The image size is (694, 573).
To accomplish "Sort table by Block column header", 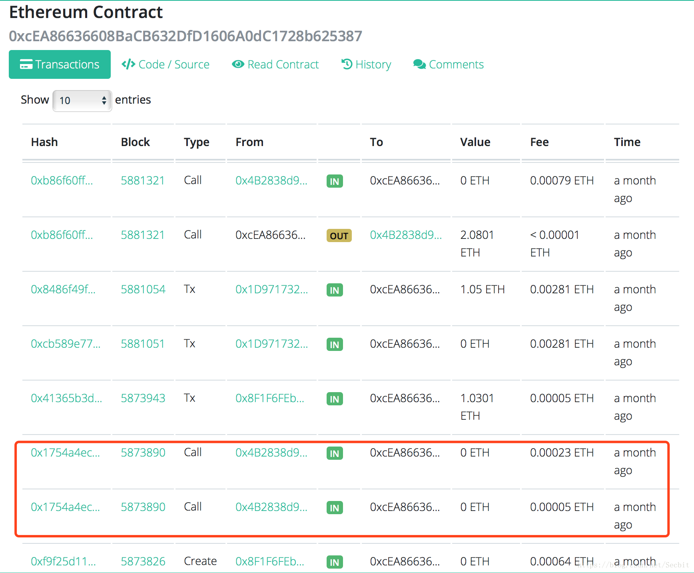I will tap(135, 142).
